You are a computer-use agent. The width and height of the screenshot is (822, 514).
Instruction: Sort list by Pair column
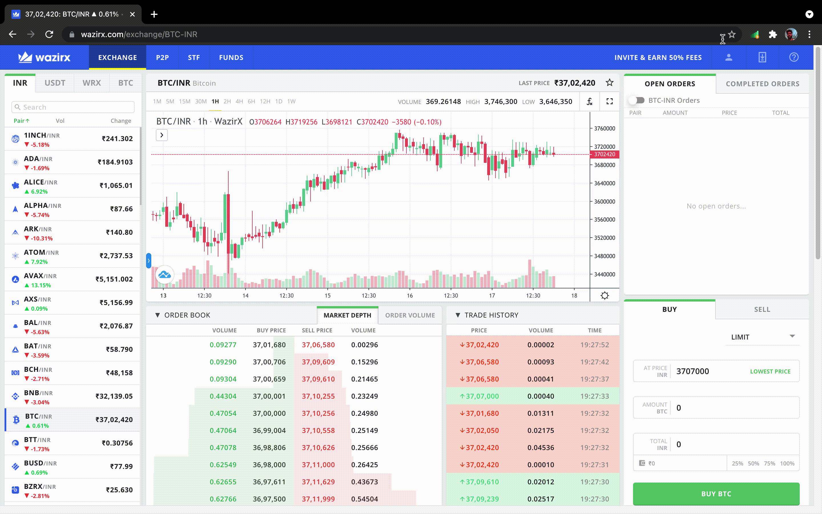[x=21, y=121]
